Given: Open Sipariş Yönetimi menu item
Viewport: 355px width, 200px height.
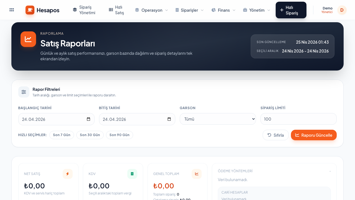Looking at the screenshot, I should pos(84,10).
